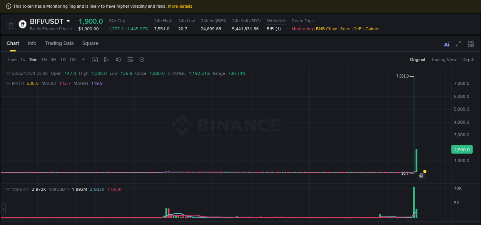The image size is (481, 225).
Task: Select the chart overlay style icon
Action: (107, 60)
